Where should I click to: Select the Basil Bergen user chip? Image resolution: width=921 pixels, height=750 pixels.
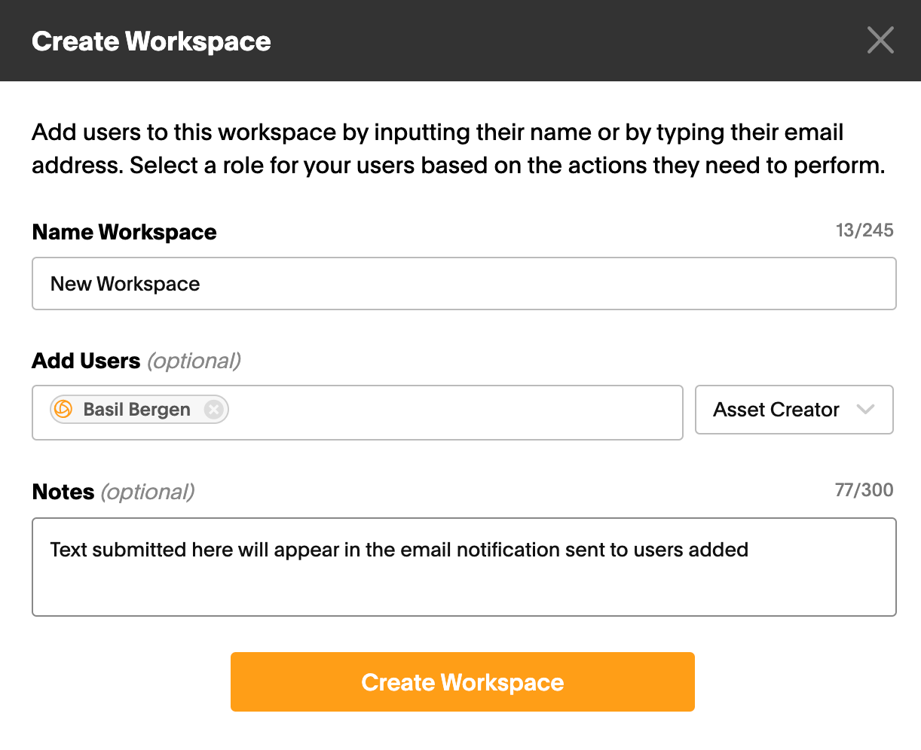coord(139,410)
